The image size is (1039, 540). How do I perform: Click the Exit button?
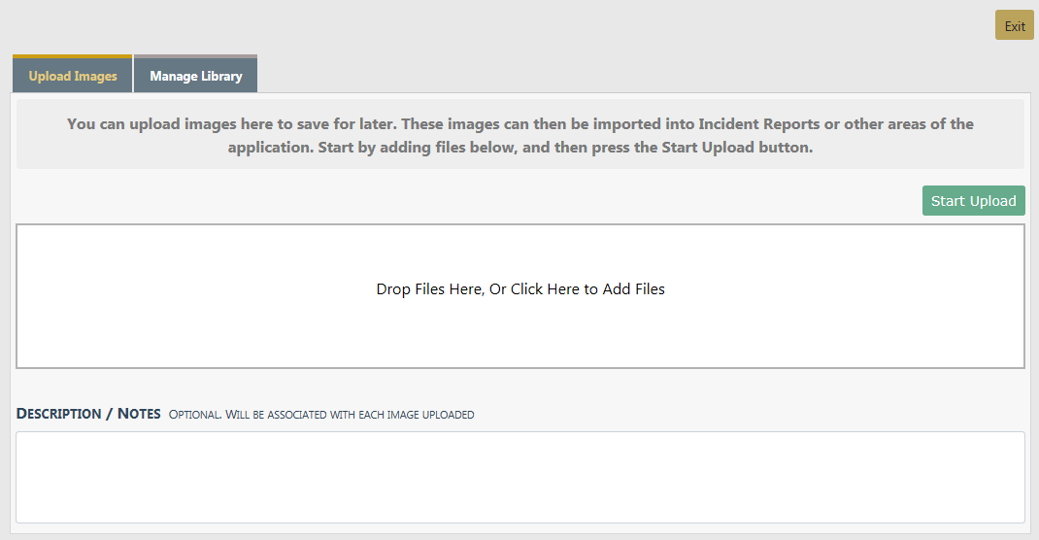(x=1014, y=26)
